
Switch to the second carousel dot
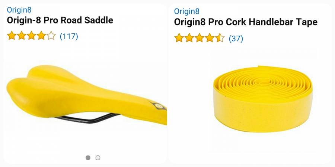(98, 158)
